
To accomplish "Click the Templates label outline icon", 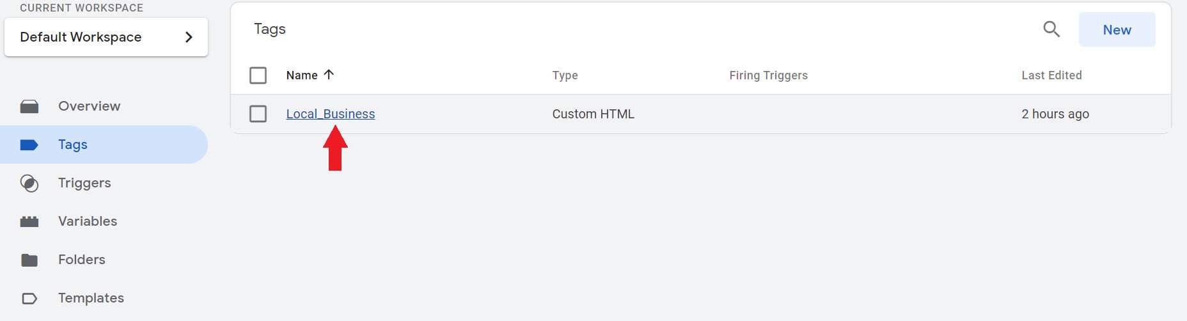I will pyautogui.click(x=29, y=299).
